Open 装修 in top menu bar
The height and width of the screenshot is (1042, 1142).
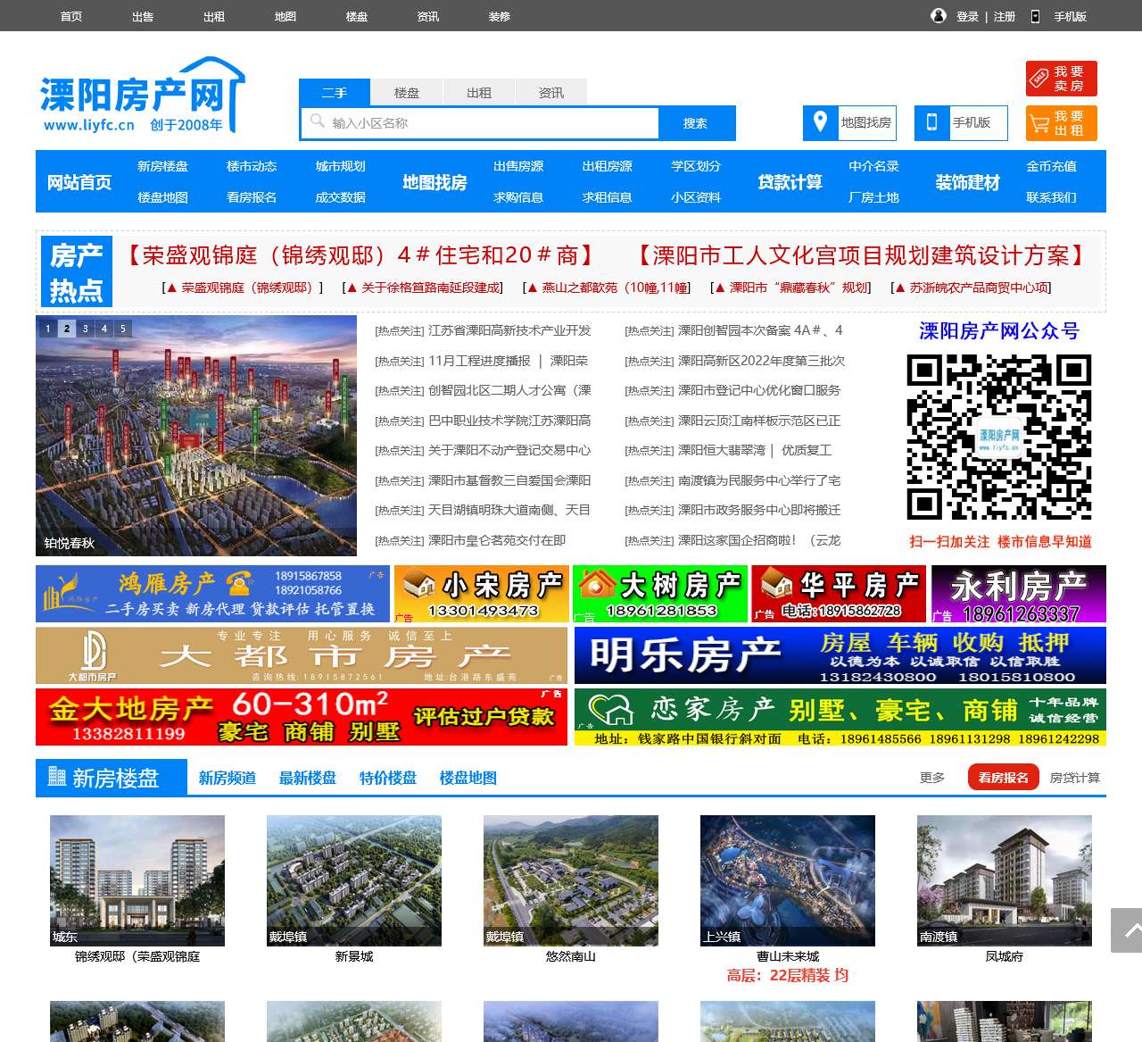[x=500, y=16]
